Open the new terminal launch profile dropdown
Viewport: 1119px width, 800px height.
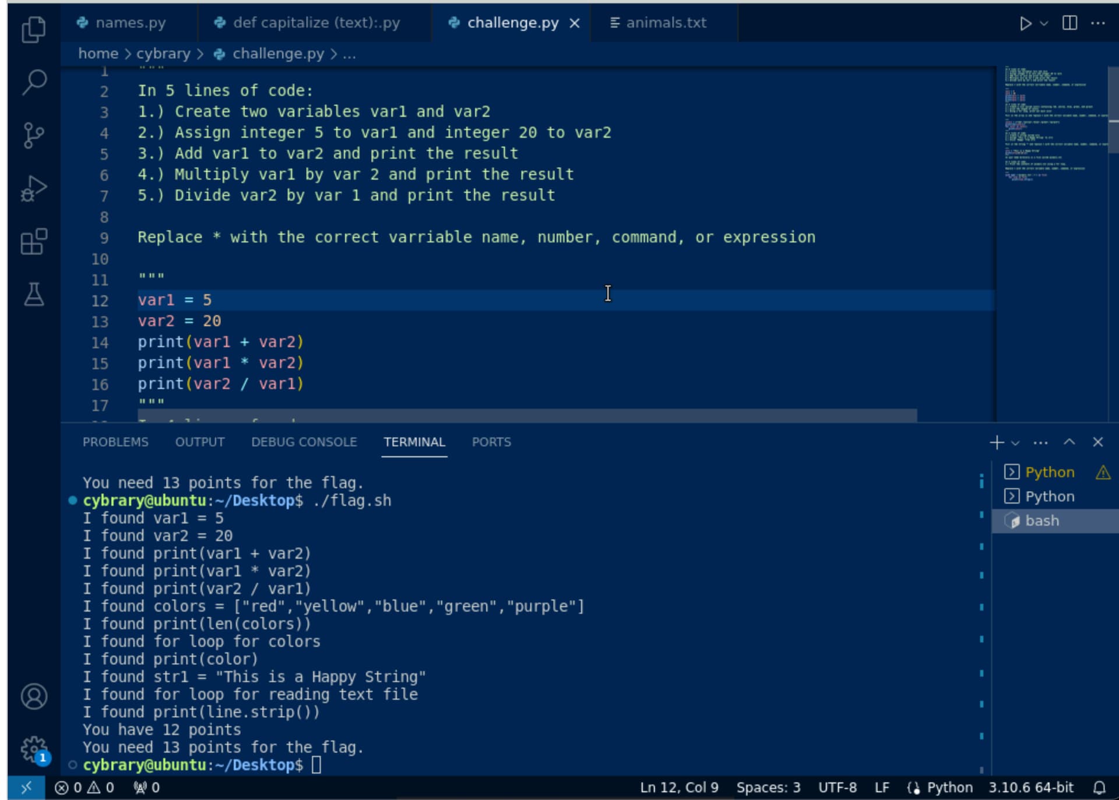tap(1015, 443)
